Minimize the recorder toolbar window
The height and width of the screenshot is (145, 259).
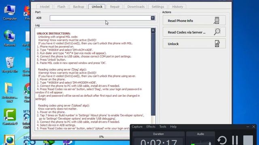click(248, 126)
